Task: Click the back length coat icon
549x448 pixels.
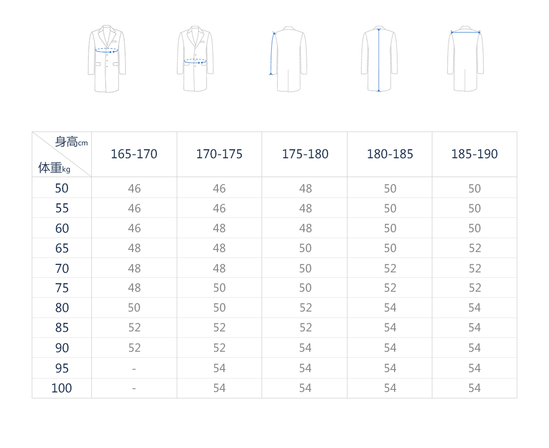Action: tap(379, 59)
